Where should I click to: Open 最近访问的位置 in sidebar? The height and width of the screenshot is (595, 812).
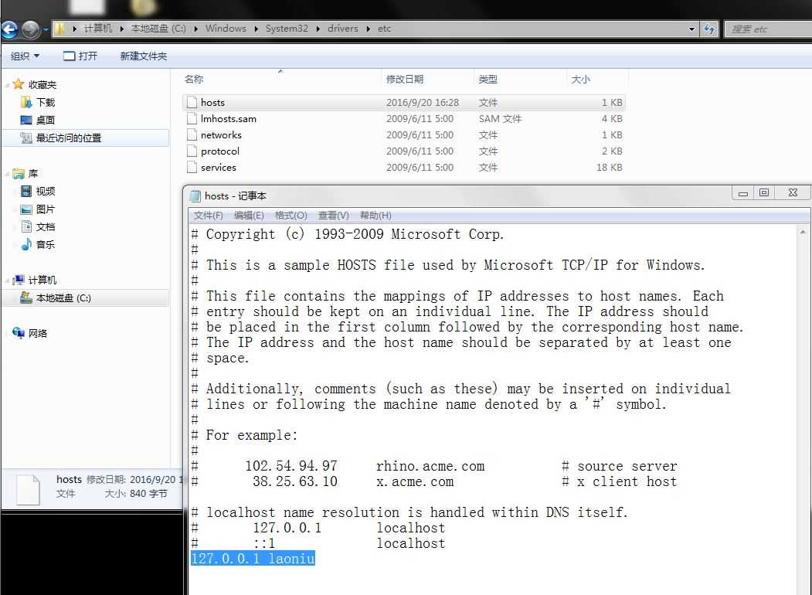tap(68, 138)
